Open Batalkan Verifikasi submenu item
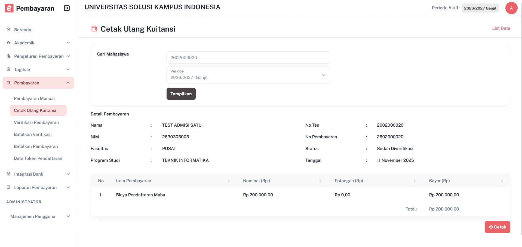The image size is (522, 247). coord(33,134)
